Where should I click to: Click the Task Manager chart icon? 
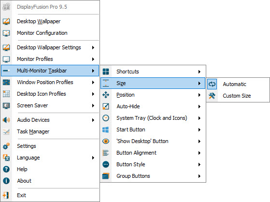[x=6, y=131]
